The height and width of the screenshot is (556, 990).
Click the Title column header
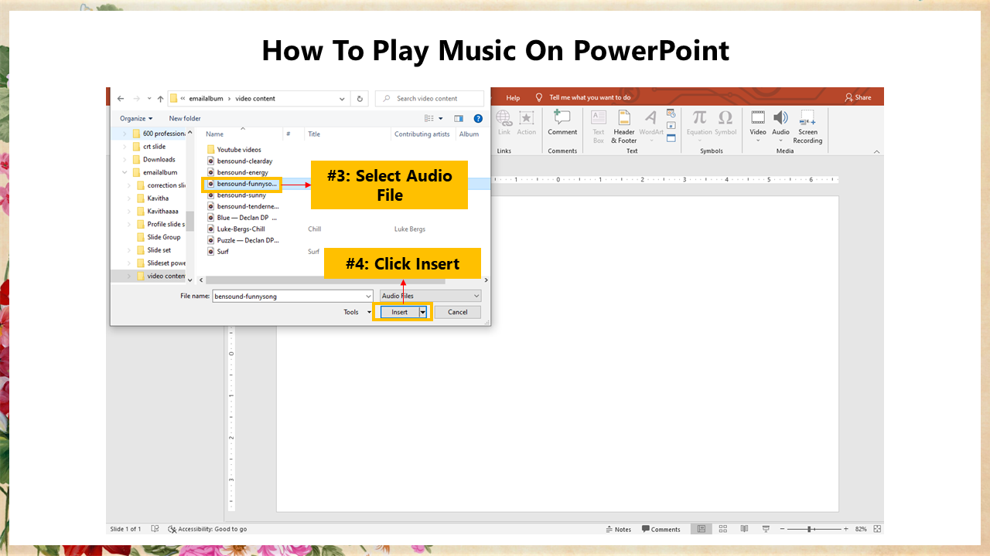pos(314,134)
